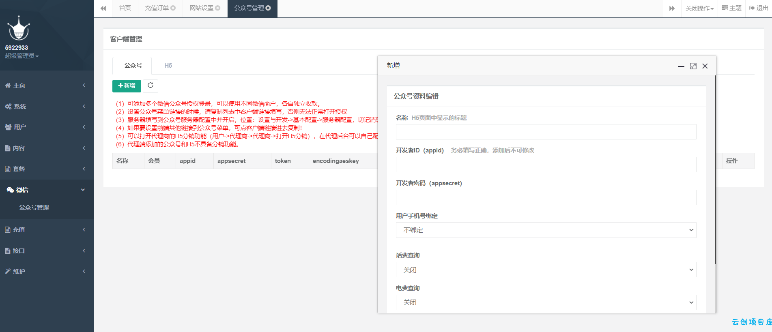Expand the 关闭操作 dropdown menu
The image size is (772, 332).
click(x=699, y=8)
